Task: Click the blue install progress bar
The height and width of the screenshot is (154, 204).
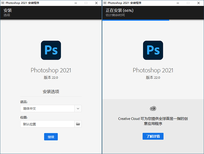Action: click(x=136, y=20)
